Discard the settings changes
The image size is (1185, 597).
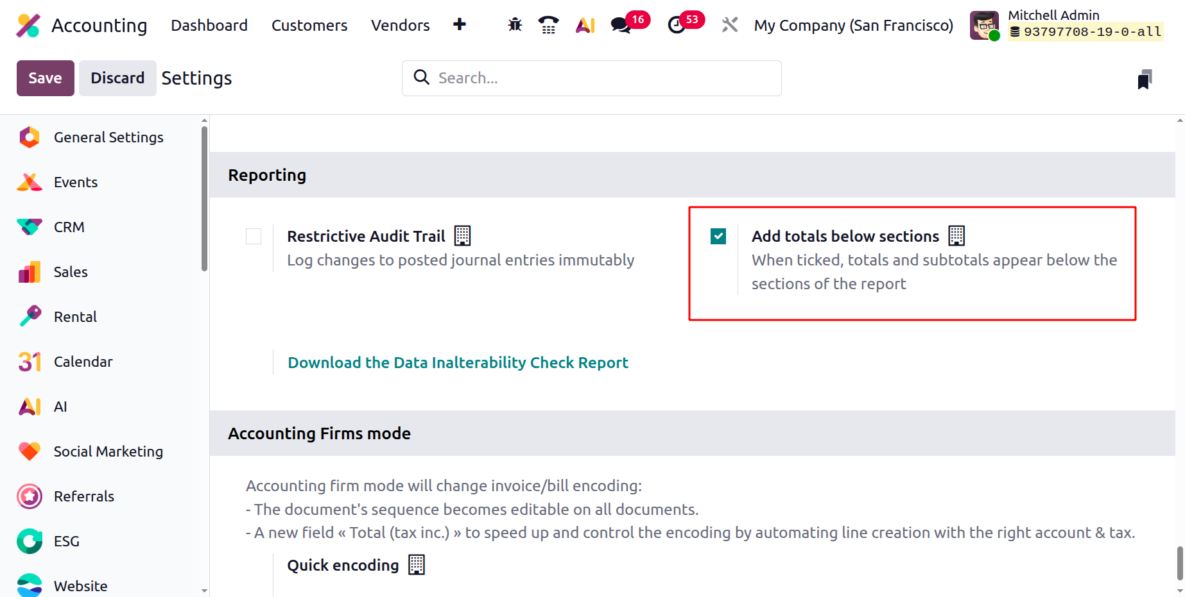(x=117, y=78)
